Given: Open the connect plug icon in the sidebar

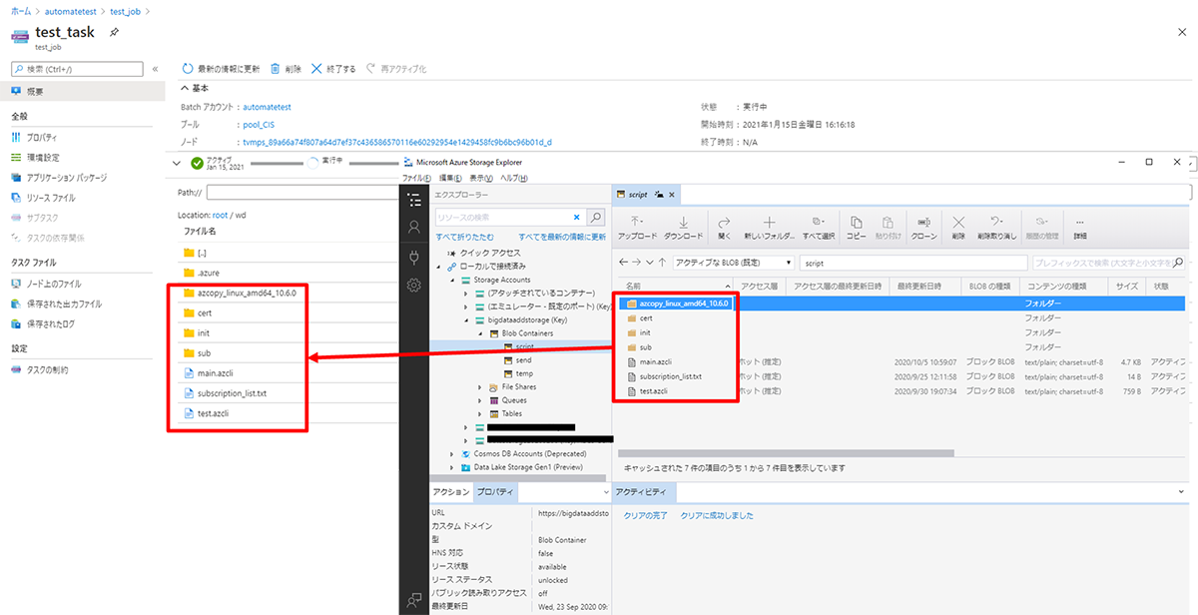Looking at the screenshot, I should pyautogui.click(x=414, y=257).
